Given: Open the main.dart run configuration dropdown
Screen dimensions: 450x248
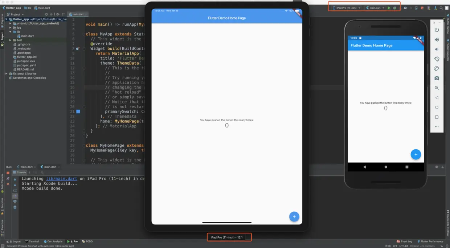Looking at the screenshot, I should tap(375, 8).
